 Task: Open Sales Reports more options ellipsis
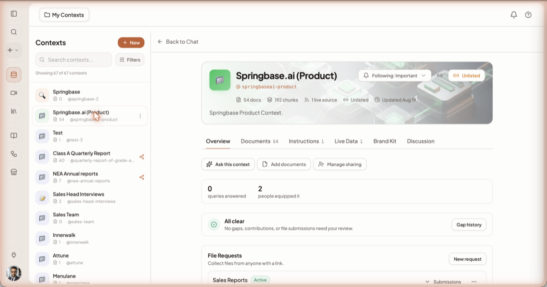pyautogui.click(x=474, y=282)
